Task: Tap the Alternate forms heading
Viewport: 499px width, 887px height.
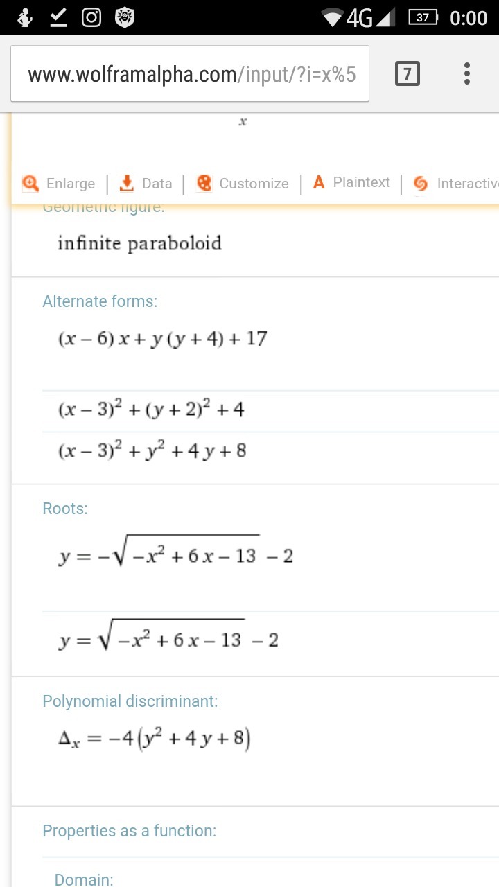Action: coord(100,301)
